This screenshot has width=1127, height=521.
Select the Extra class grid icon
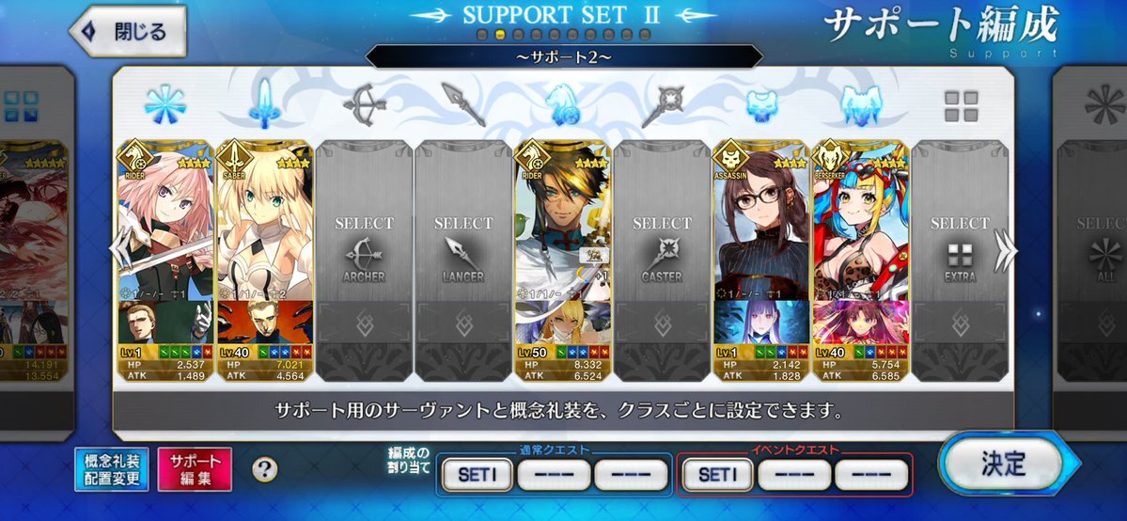[x=961, y=105]
